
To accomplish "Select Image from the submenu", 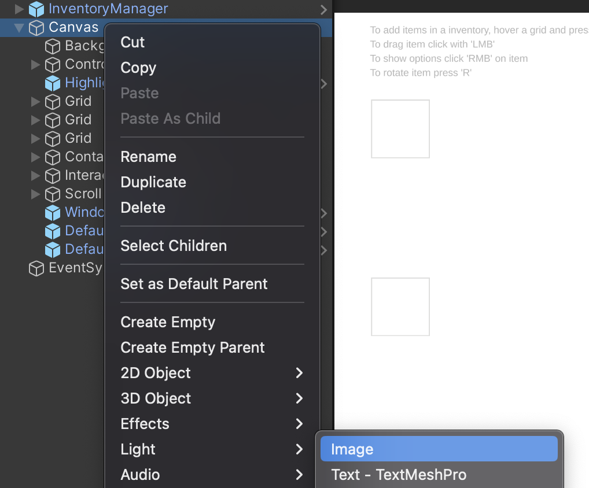I will (439, 449).
